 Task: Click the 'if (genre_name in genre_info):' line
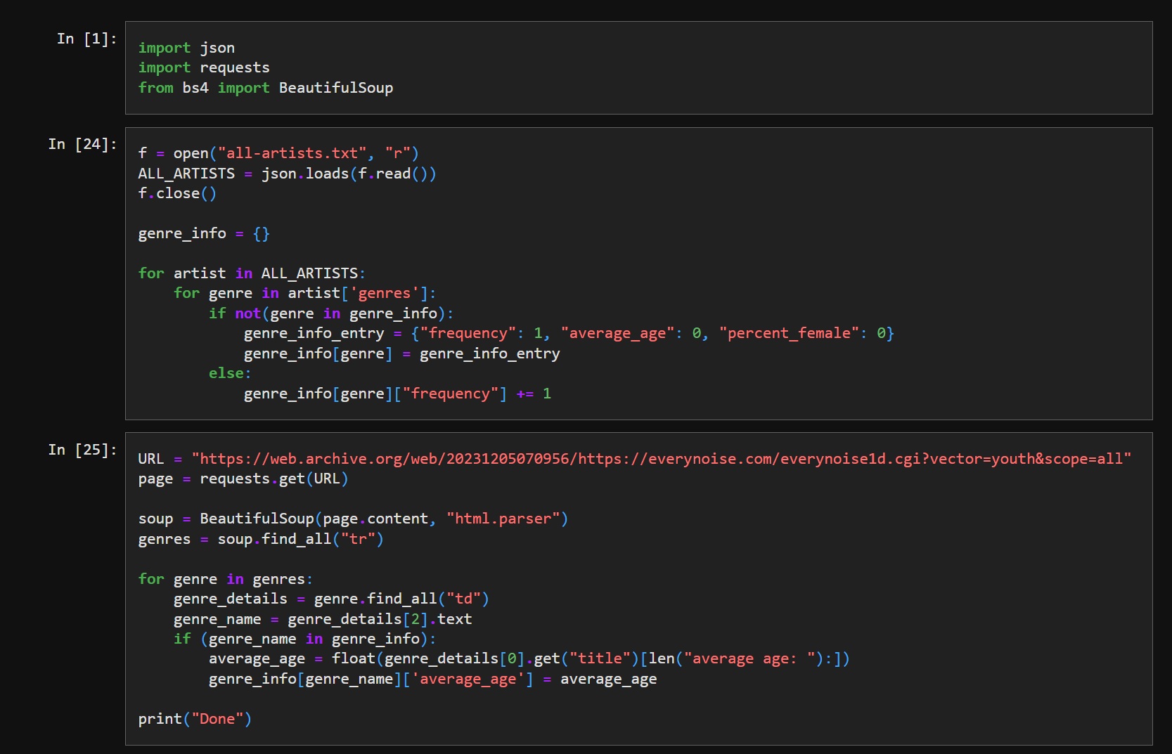304,639
